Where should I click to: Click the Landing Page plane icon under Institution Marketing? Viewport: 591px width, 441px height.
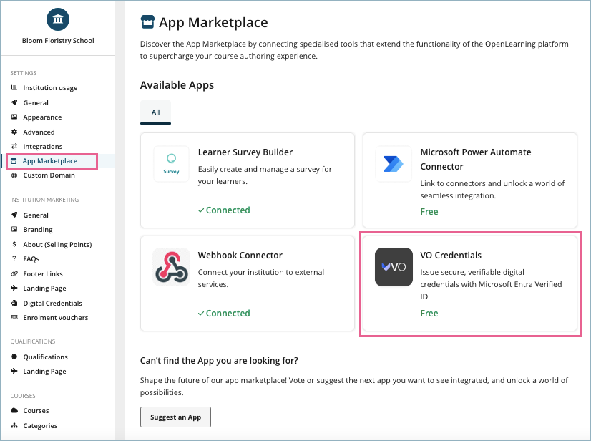[x=14, y=289]
